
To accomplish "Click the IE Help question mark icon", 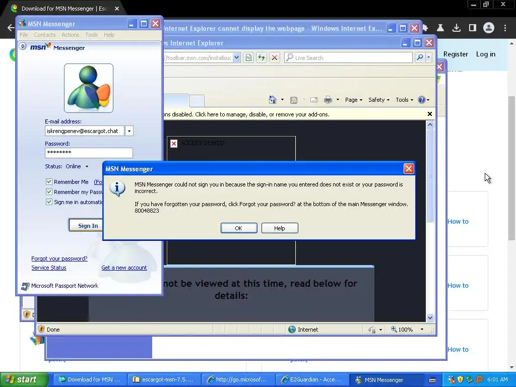I will pyautogui.click(x=422, y=100).
